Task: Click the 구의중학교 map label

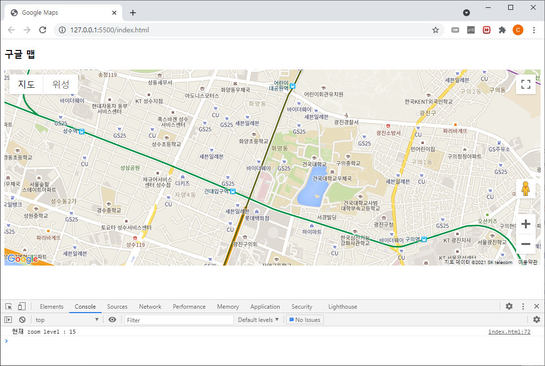Action: pyautogui.click(x=348, y=163)
